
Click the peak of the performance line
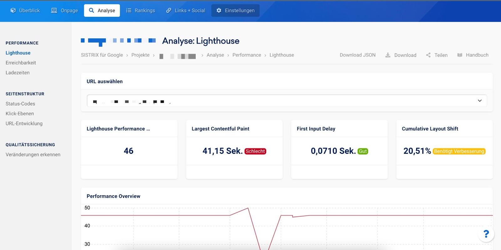click(x=248, y=208)
